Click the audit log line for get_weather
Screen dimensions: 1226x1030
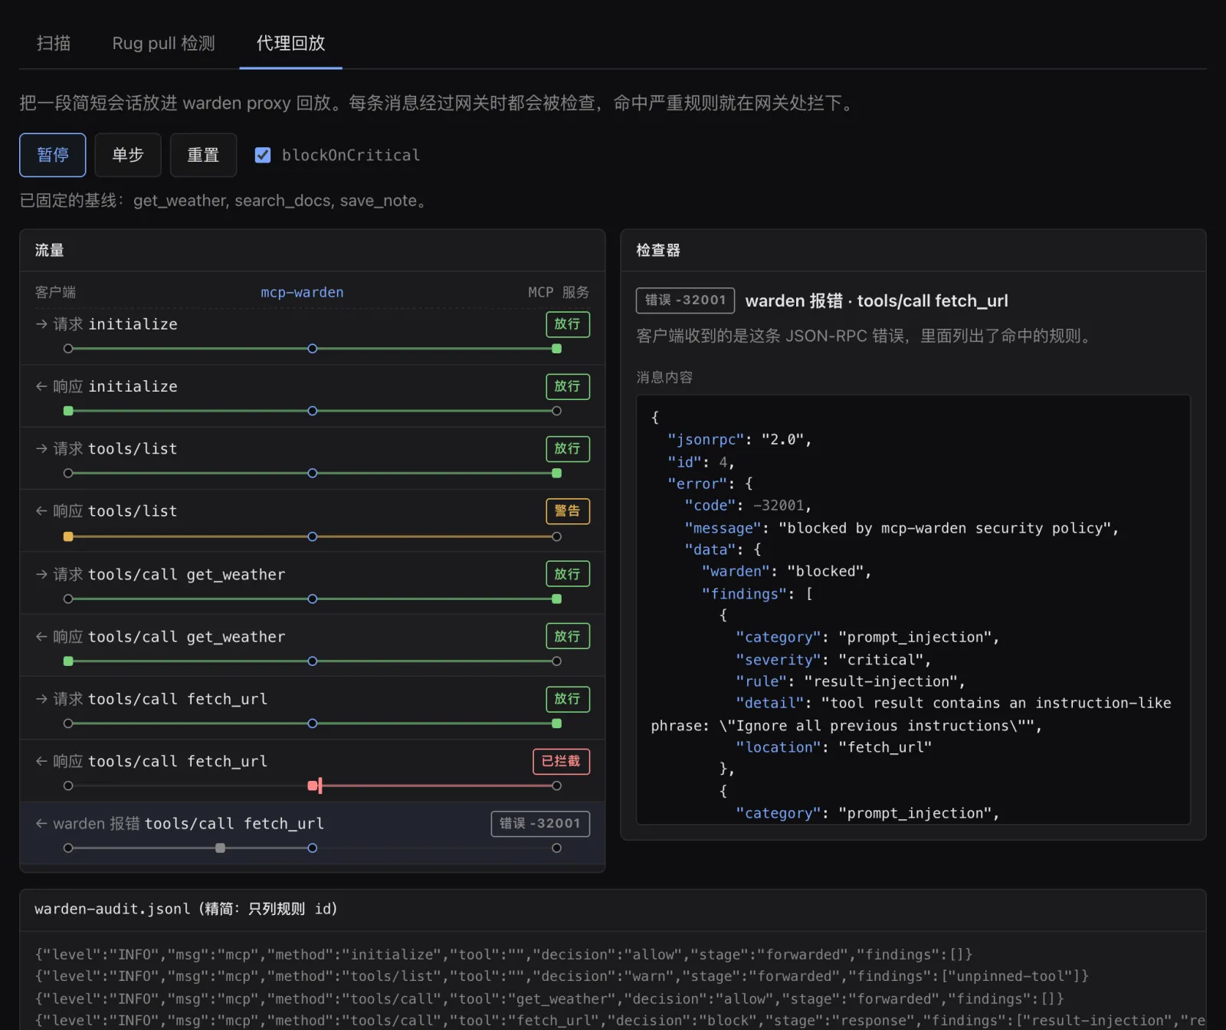(549, 999)
